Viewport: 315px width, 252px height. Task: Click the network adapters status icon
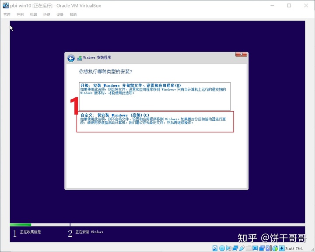(x=235, y=248)
